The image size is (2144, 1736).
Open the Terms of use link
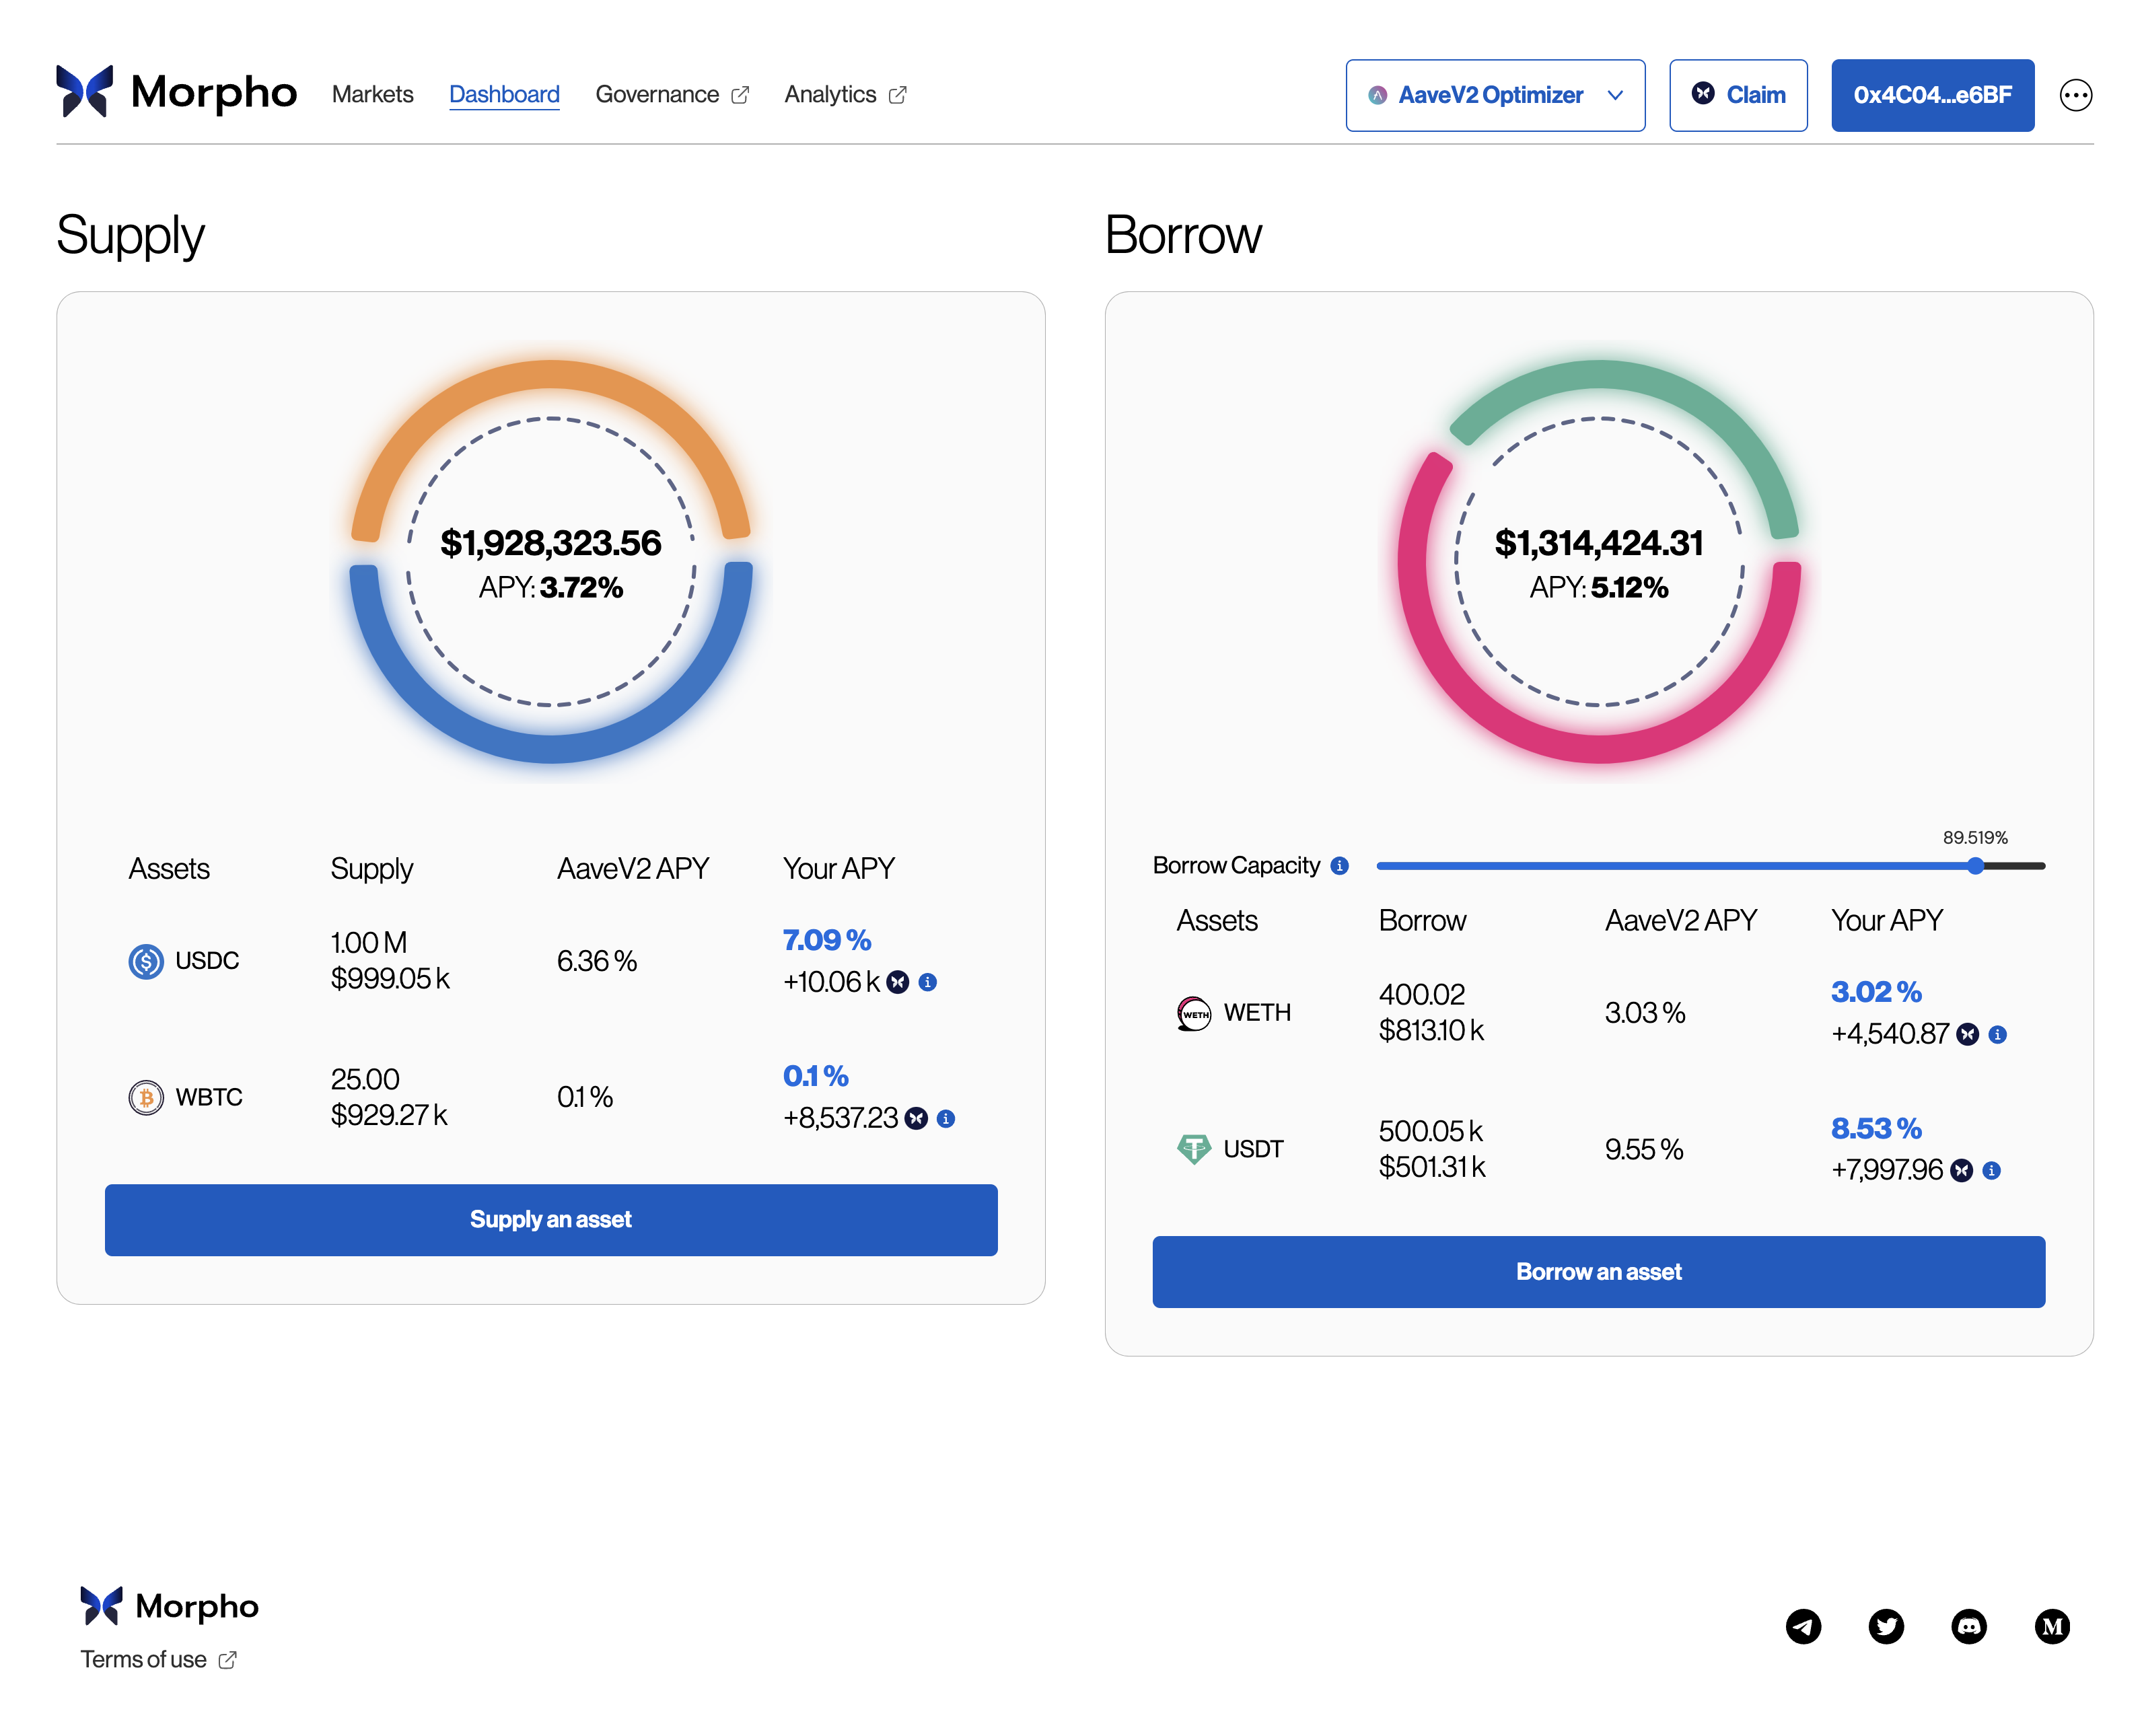[x=144, y=1659]
